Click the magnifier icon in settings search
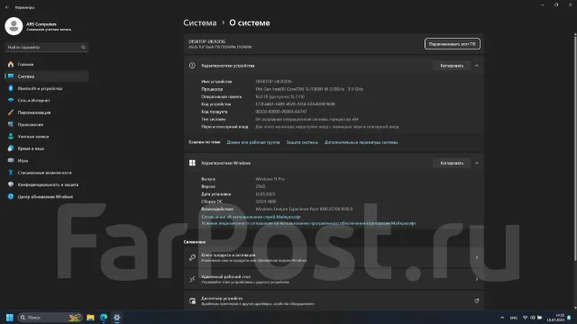577x324 pixels. 83,47
